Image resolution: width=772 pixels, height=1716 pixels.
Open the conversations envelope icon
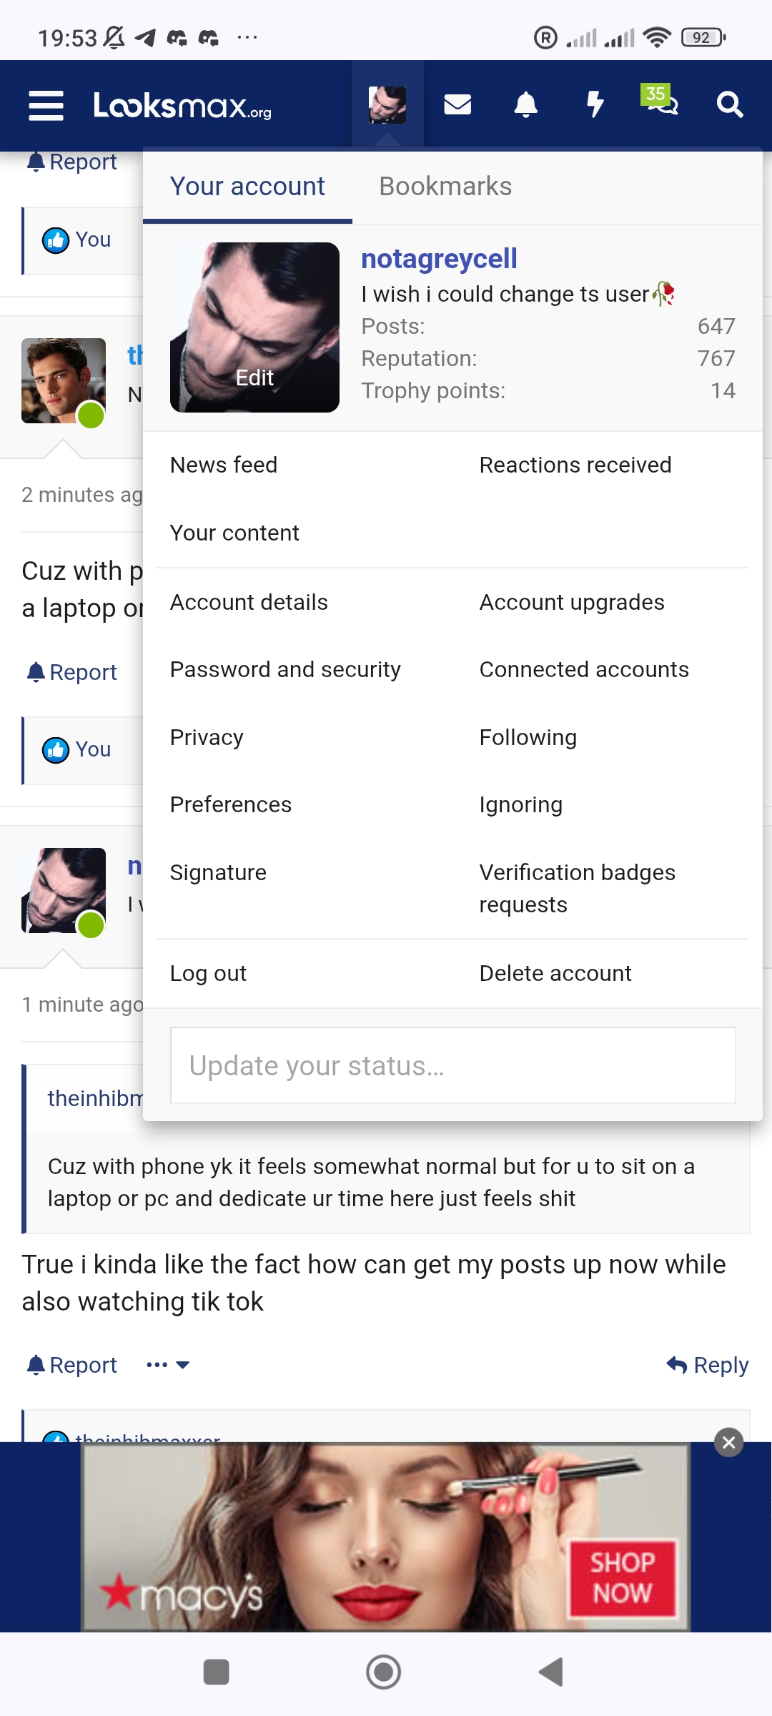tap(457, 104)
